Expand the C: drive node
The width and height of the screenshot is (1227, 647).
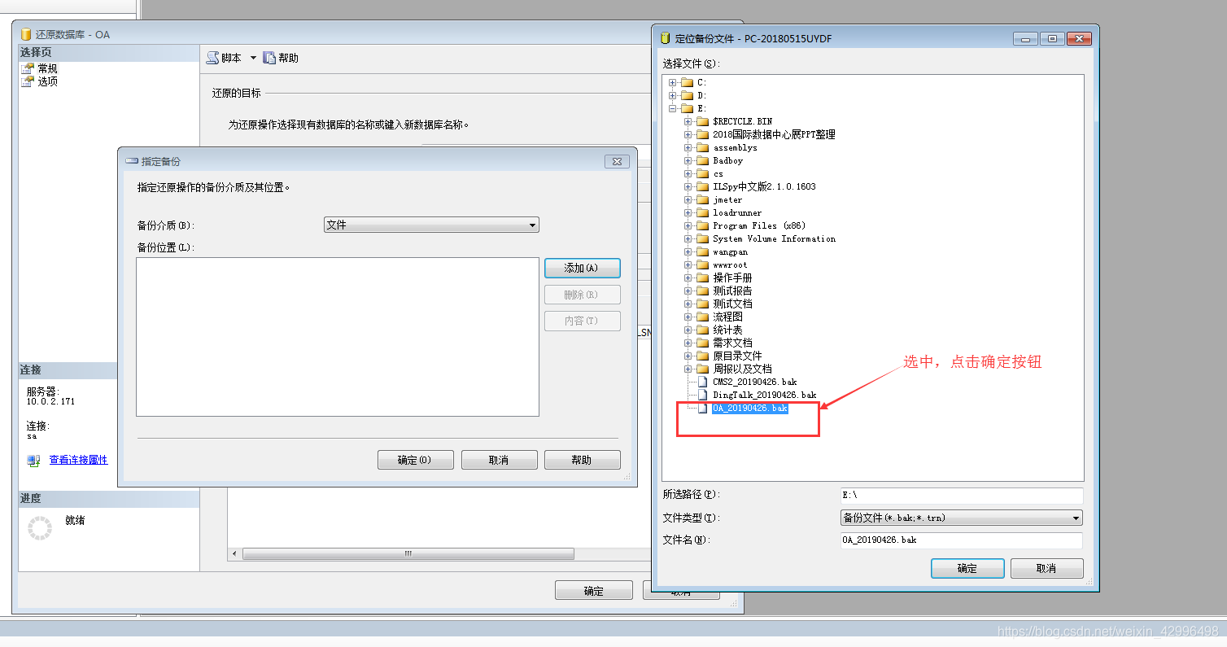tap(672, 82)
